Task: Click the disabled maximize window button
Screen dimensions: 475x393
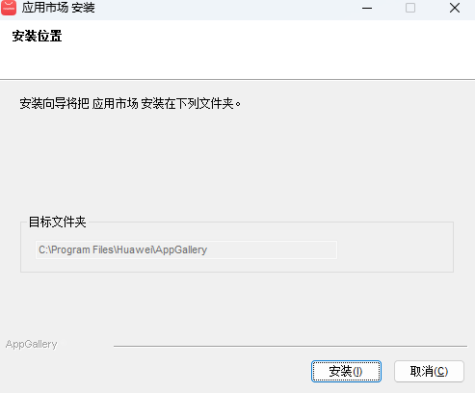Action: pyautogui.click(x=410, y=8)
